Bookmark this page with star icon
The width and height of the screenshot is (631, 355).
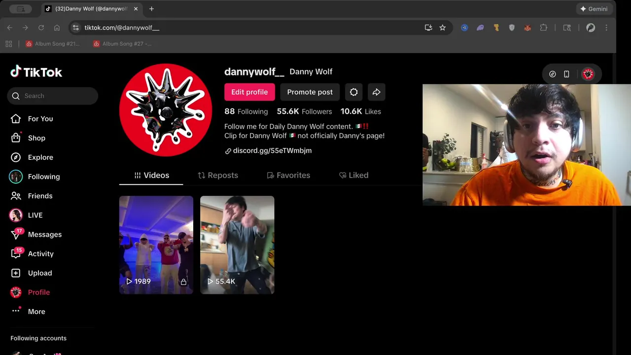click(x=443, y=28)
